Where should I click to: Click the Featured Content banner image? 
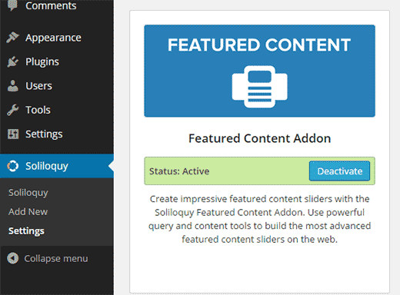pos(259,71)
